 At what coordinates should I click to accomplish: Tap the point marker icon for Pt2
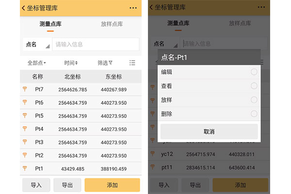[24, 155]
